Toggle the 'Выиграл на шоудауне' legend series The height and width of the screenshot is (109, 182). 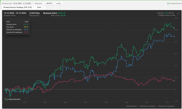point(147,106)
